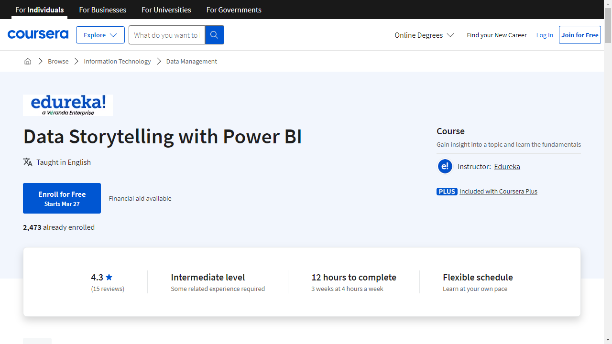Click the Intermediate level heading
This screenshot has width=612, height=344.
tap(208, 277)
